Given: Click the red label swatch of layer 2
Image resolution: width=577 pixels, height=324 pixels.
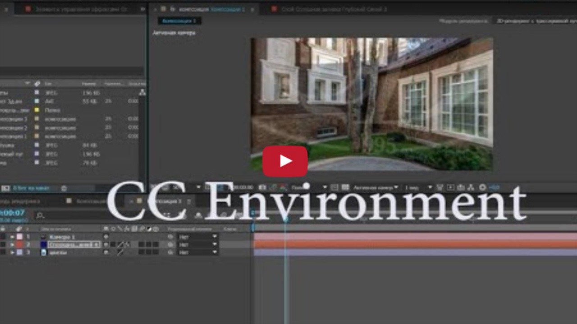Looking at the screenshot, I should tap(19, 245).
